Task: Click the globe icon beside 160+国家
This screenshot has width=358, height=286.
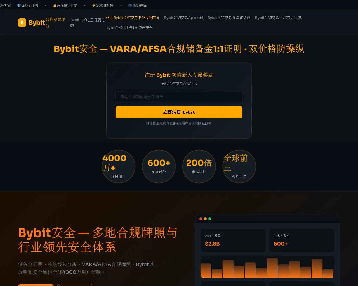Action: pos(130,5)
